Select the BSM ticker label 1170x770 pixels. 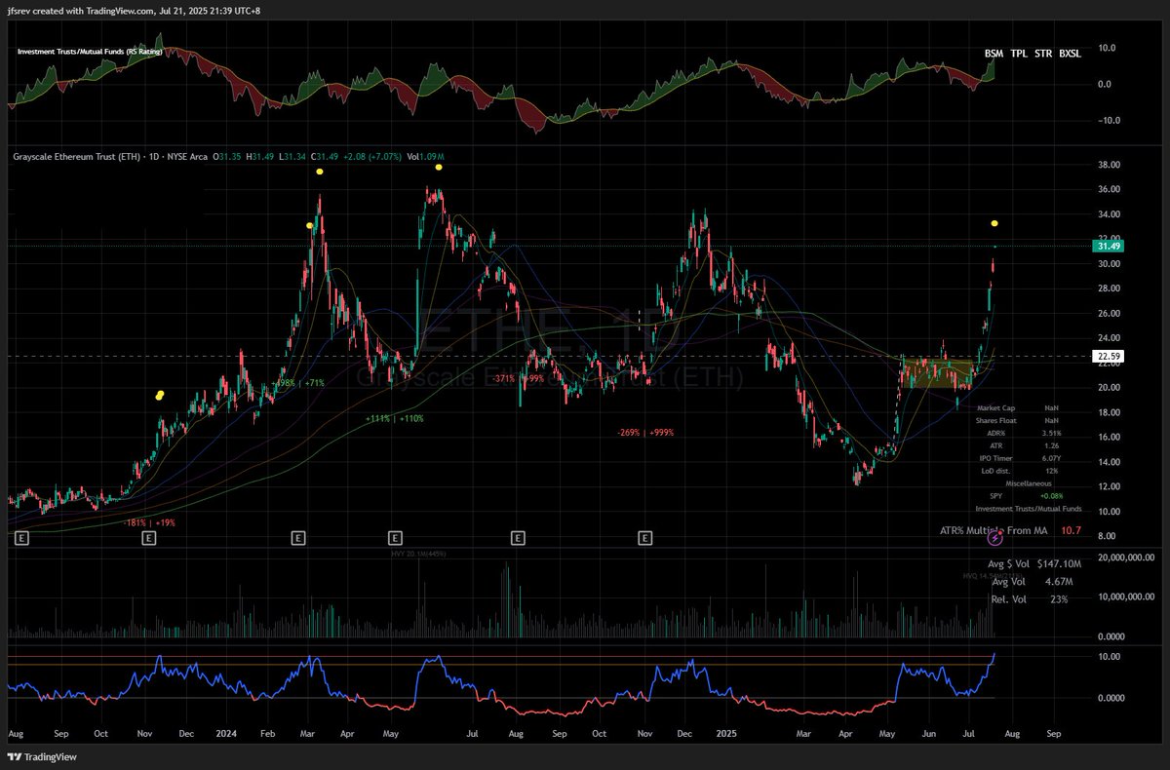pyautogui.click(x=994, y=54)
